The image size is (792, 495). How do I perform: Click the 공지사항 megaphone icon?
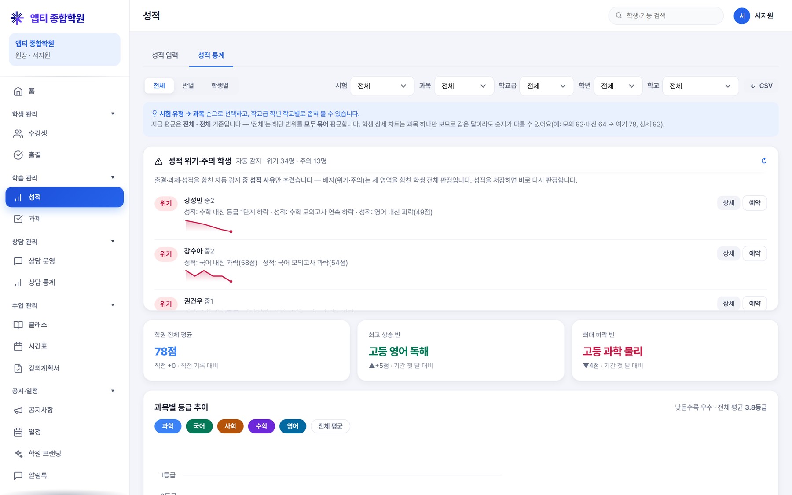18,410
